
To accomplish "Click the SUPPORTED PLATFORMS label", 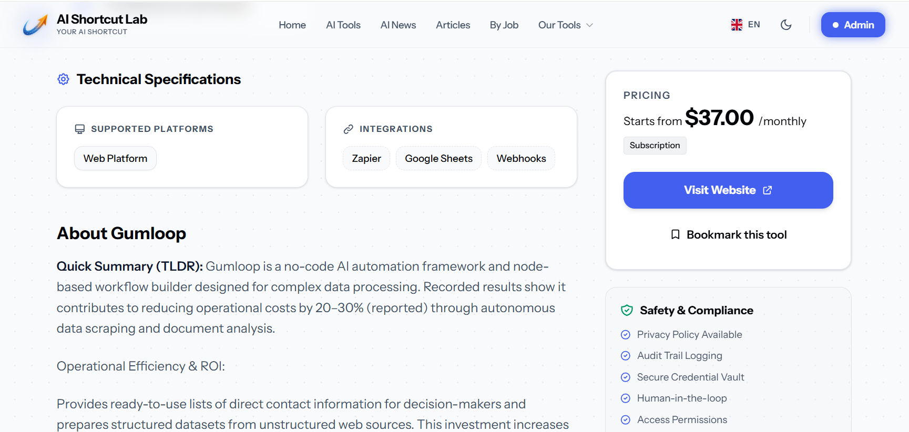I will 152,129.
